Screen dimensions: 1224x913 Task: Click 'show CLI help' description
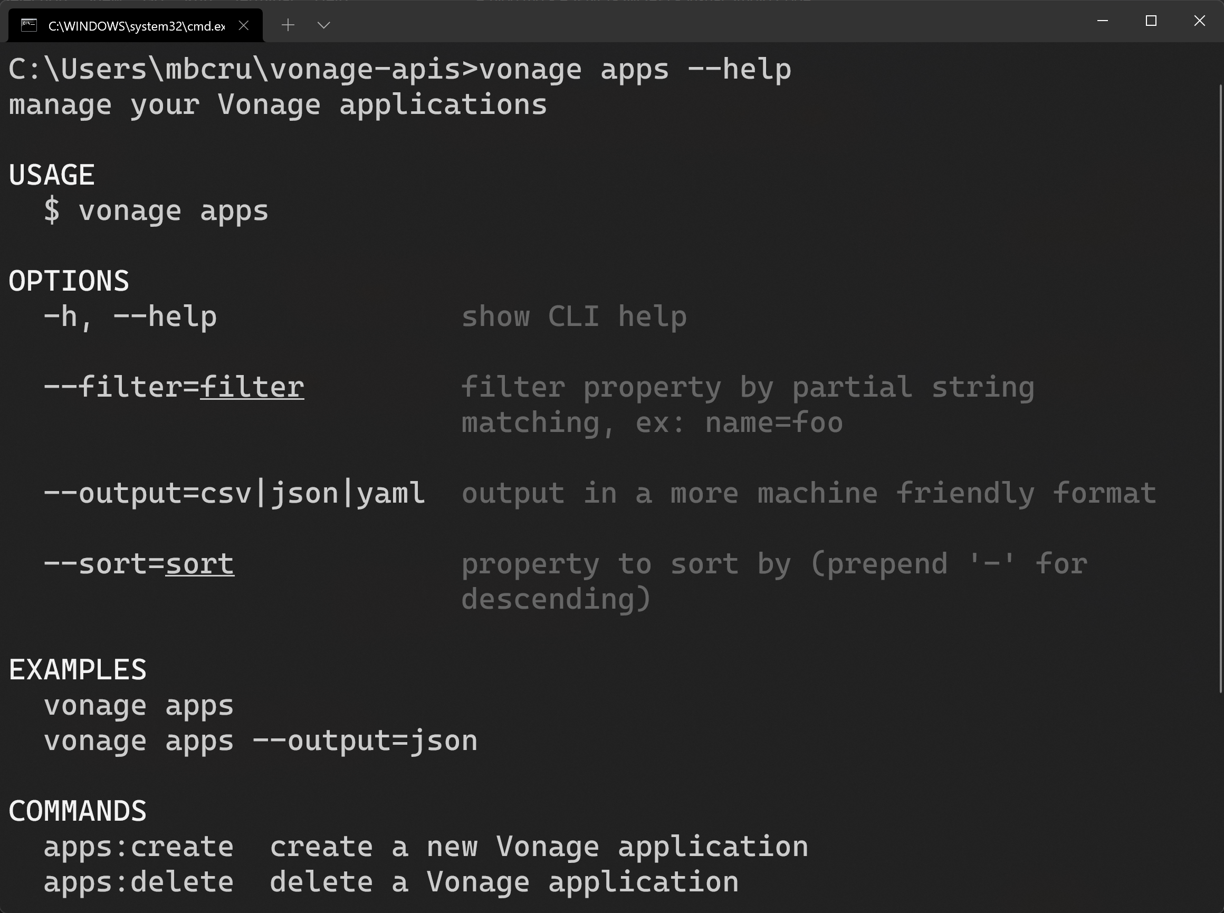(x=574, y=316)
